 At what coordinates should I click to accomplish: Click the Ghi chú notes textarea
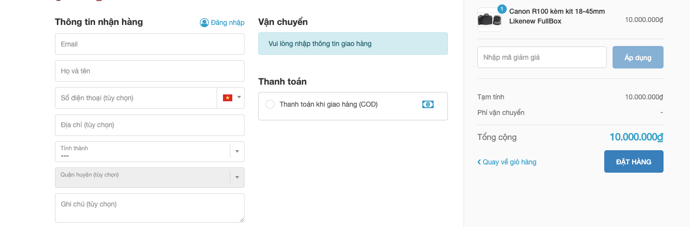[149, 208]
